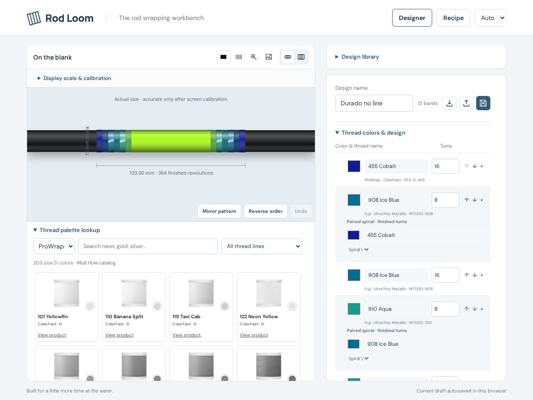Click the zoom-in magnifier icon
This screenshot has width=533, height=400.
[254, 57]
